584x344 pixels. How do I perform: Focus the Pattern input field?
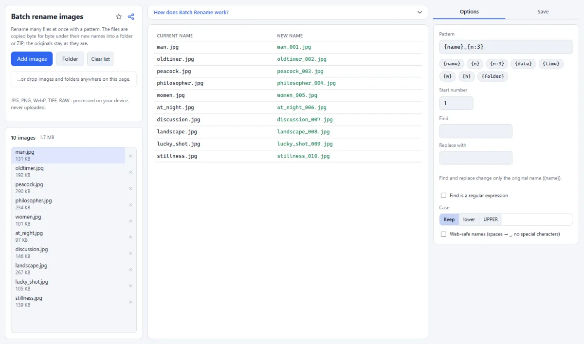pos(506,47)
